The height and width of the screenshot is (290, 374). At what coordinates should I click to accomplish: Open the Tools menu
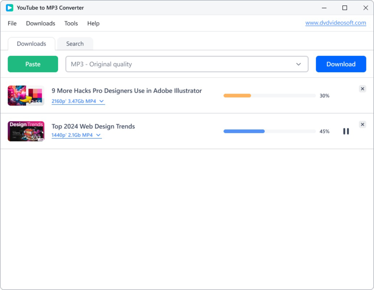point(71,23)
